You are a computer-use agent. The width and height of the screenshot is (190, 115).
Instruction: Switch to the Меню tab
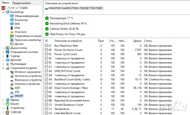(x=6, y=3)
